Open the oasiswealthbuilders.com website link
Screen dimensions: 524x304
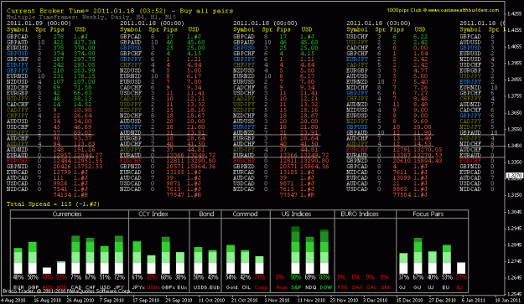point(463,10)
